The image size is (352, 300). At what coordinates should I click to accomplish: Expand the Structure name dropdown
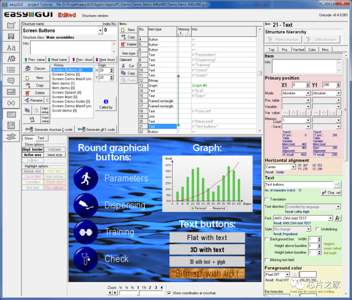tap(100, 30)
